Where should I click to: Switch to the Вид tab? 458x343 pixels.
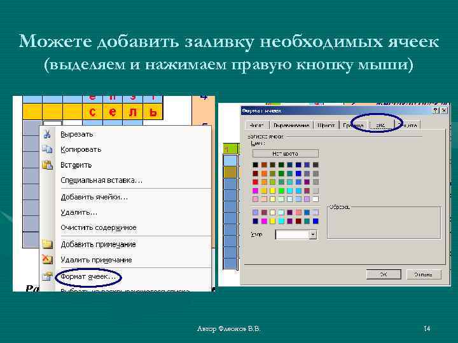point(381,125)
